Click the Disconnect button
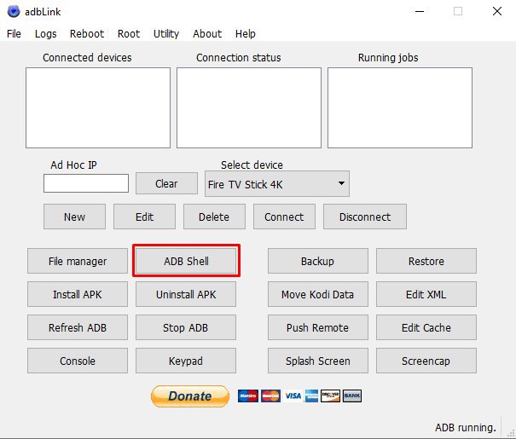This screenshot has height=439, width=516. tap(365, 217)
